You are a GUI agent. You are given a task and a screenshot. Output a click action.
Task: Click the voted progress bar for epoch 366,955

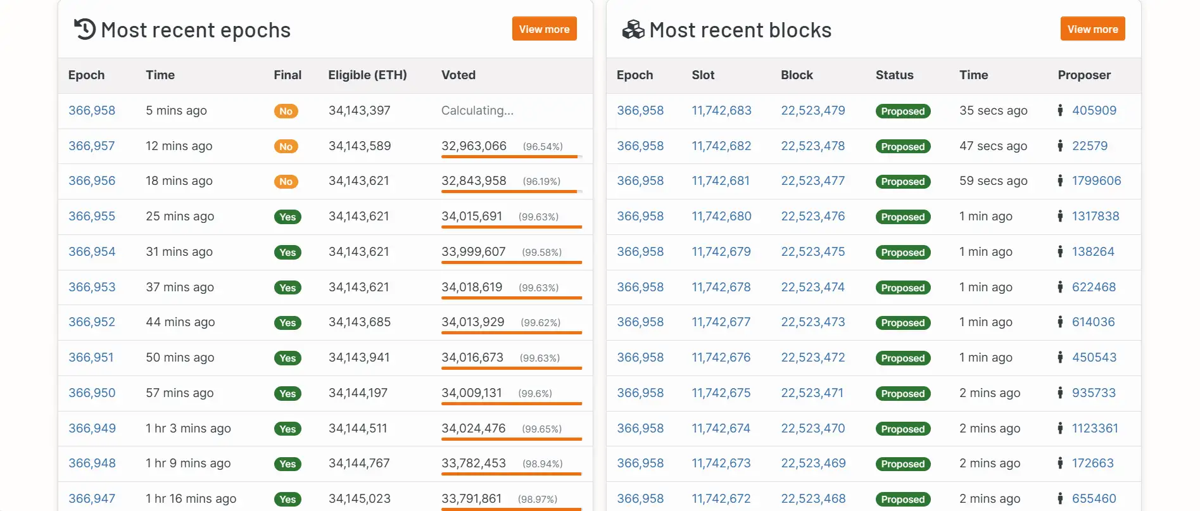pyautogui.click(x=511, y=226)
